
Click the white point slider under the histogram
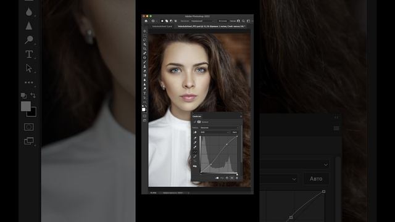[237, 175]
